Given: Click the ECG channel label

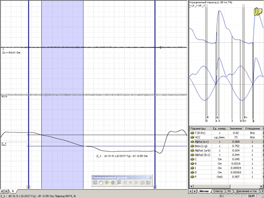Looking at the screenshot, I should click(x=4, y=96).
